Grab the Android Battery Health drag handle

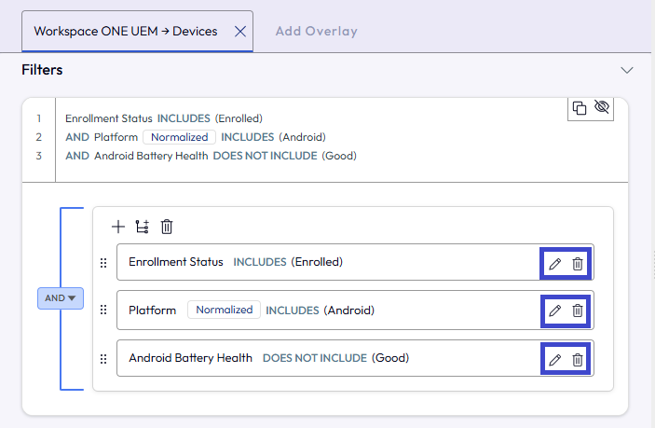[x=103, y=359]
